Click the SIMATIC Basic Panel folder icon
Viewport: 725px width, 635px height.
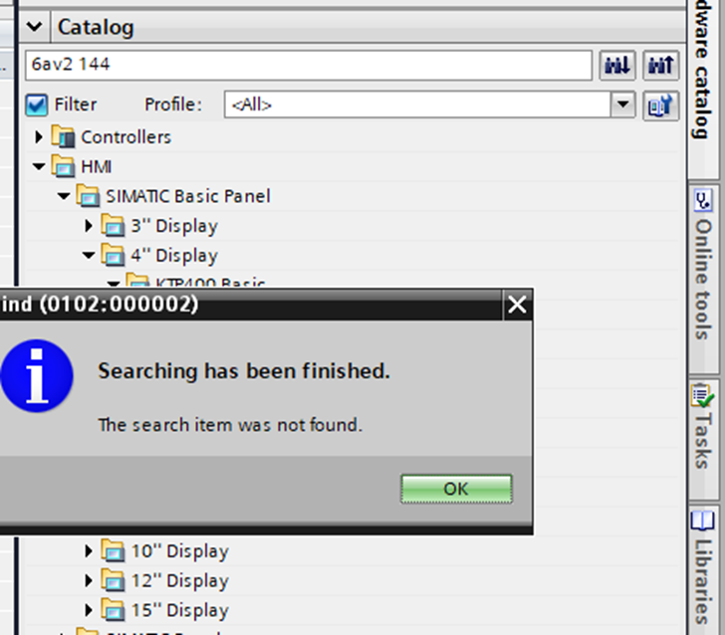(88, 196)
